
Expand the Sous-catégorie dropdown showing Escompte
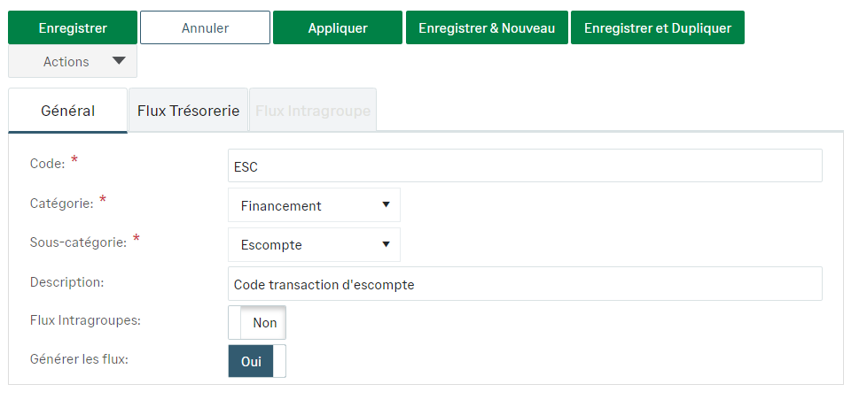point(314,245)
